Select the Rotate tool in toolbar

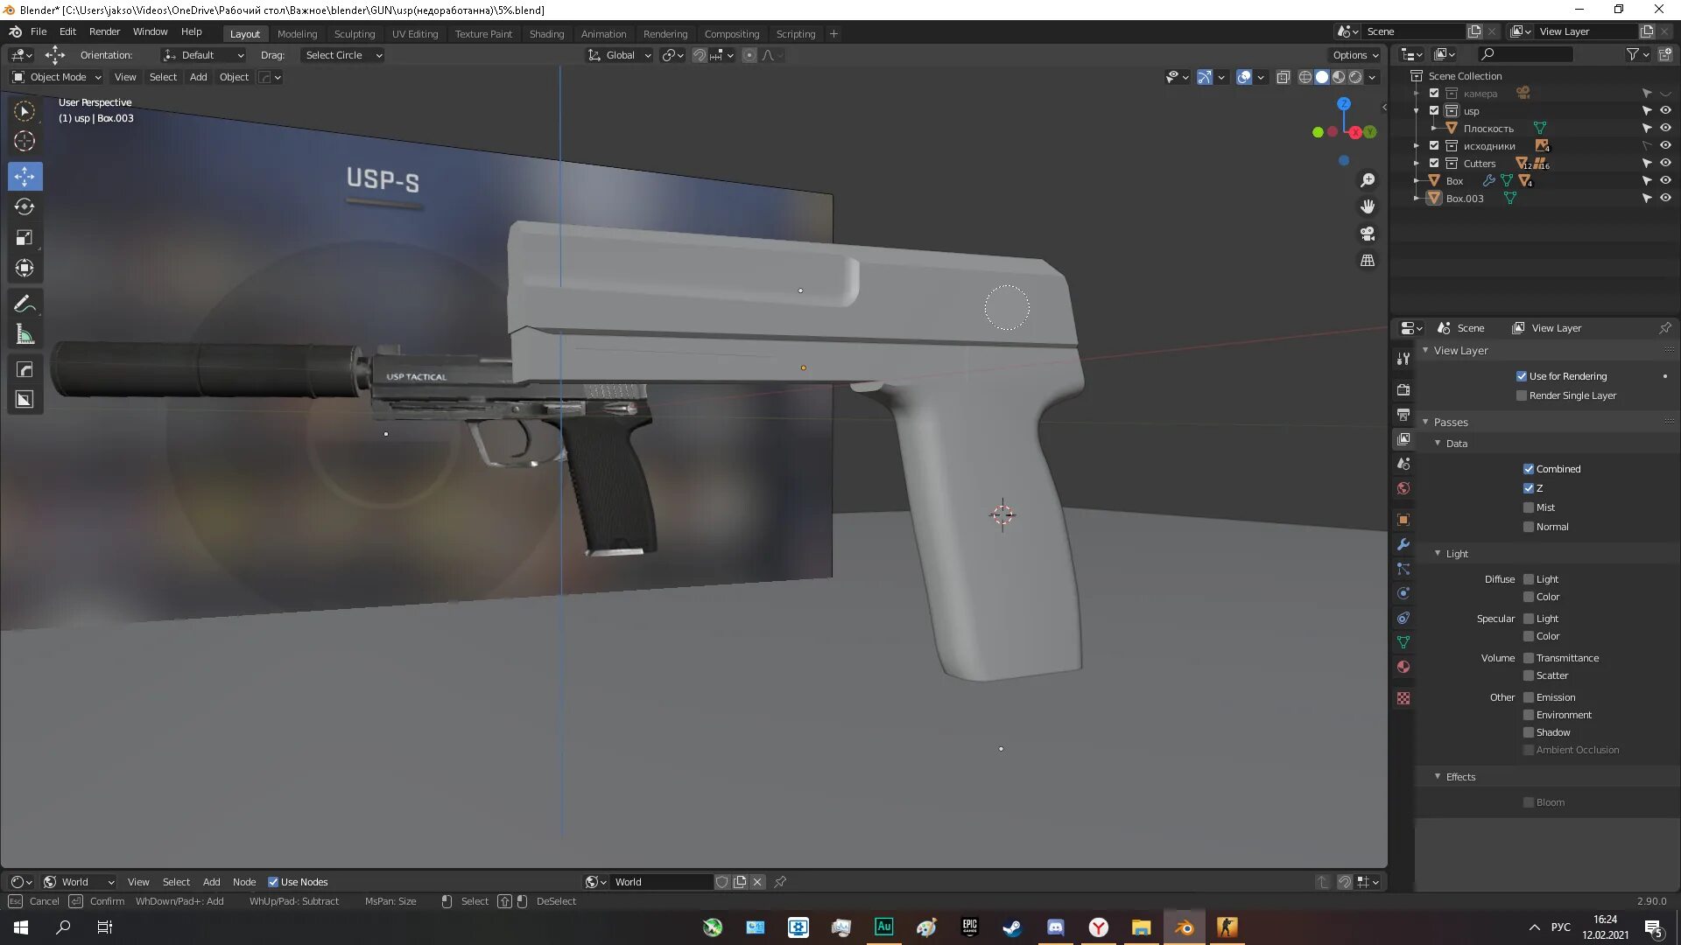click(x=25, y=207)
